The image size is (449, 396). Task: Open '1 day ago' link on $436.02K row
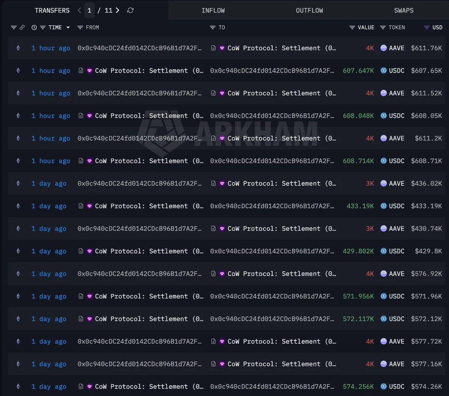pos(49,183)
